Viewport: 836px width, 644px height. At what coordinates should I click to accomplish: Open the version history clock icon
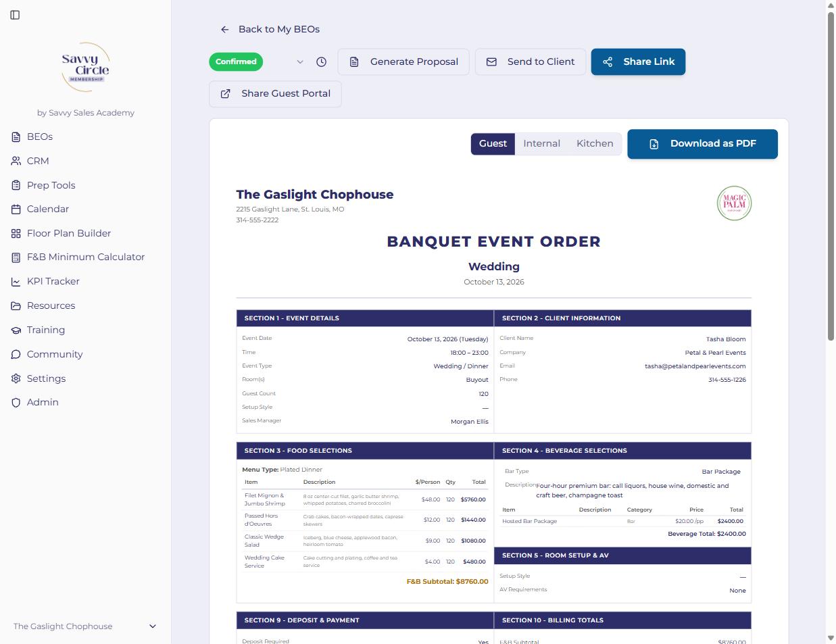coord(321,61)
